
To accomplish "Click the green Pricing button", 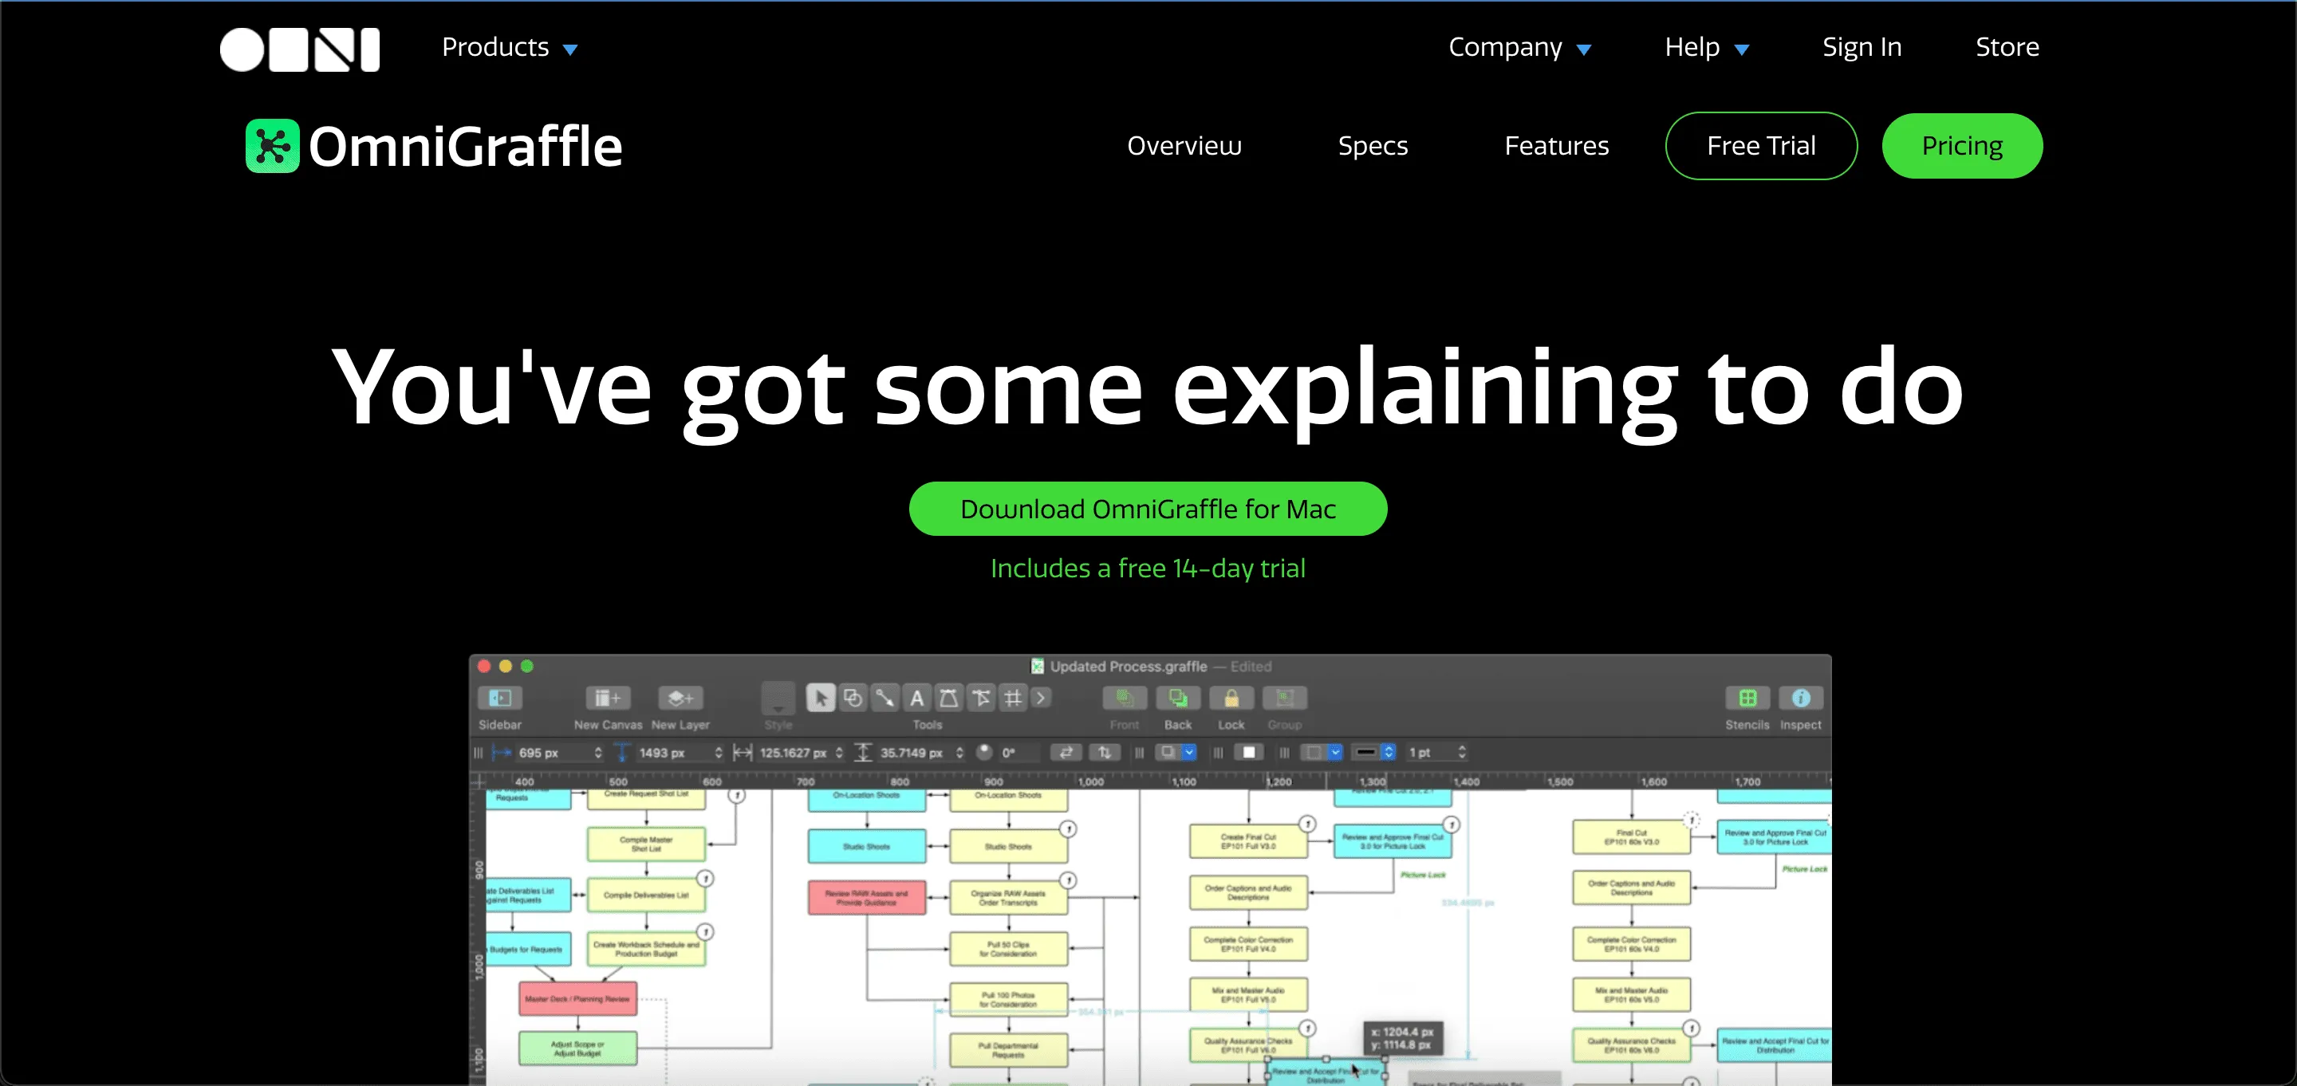I will click(x=1962, y=145).
